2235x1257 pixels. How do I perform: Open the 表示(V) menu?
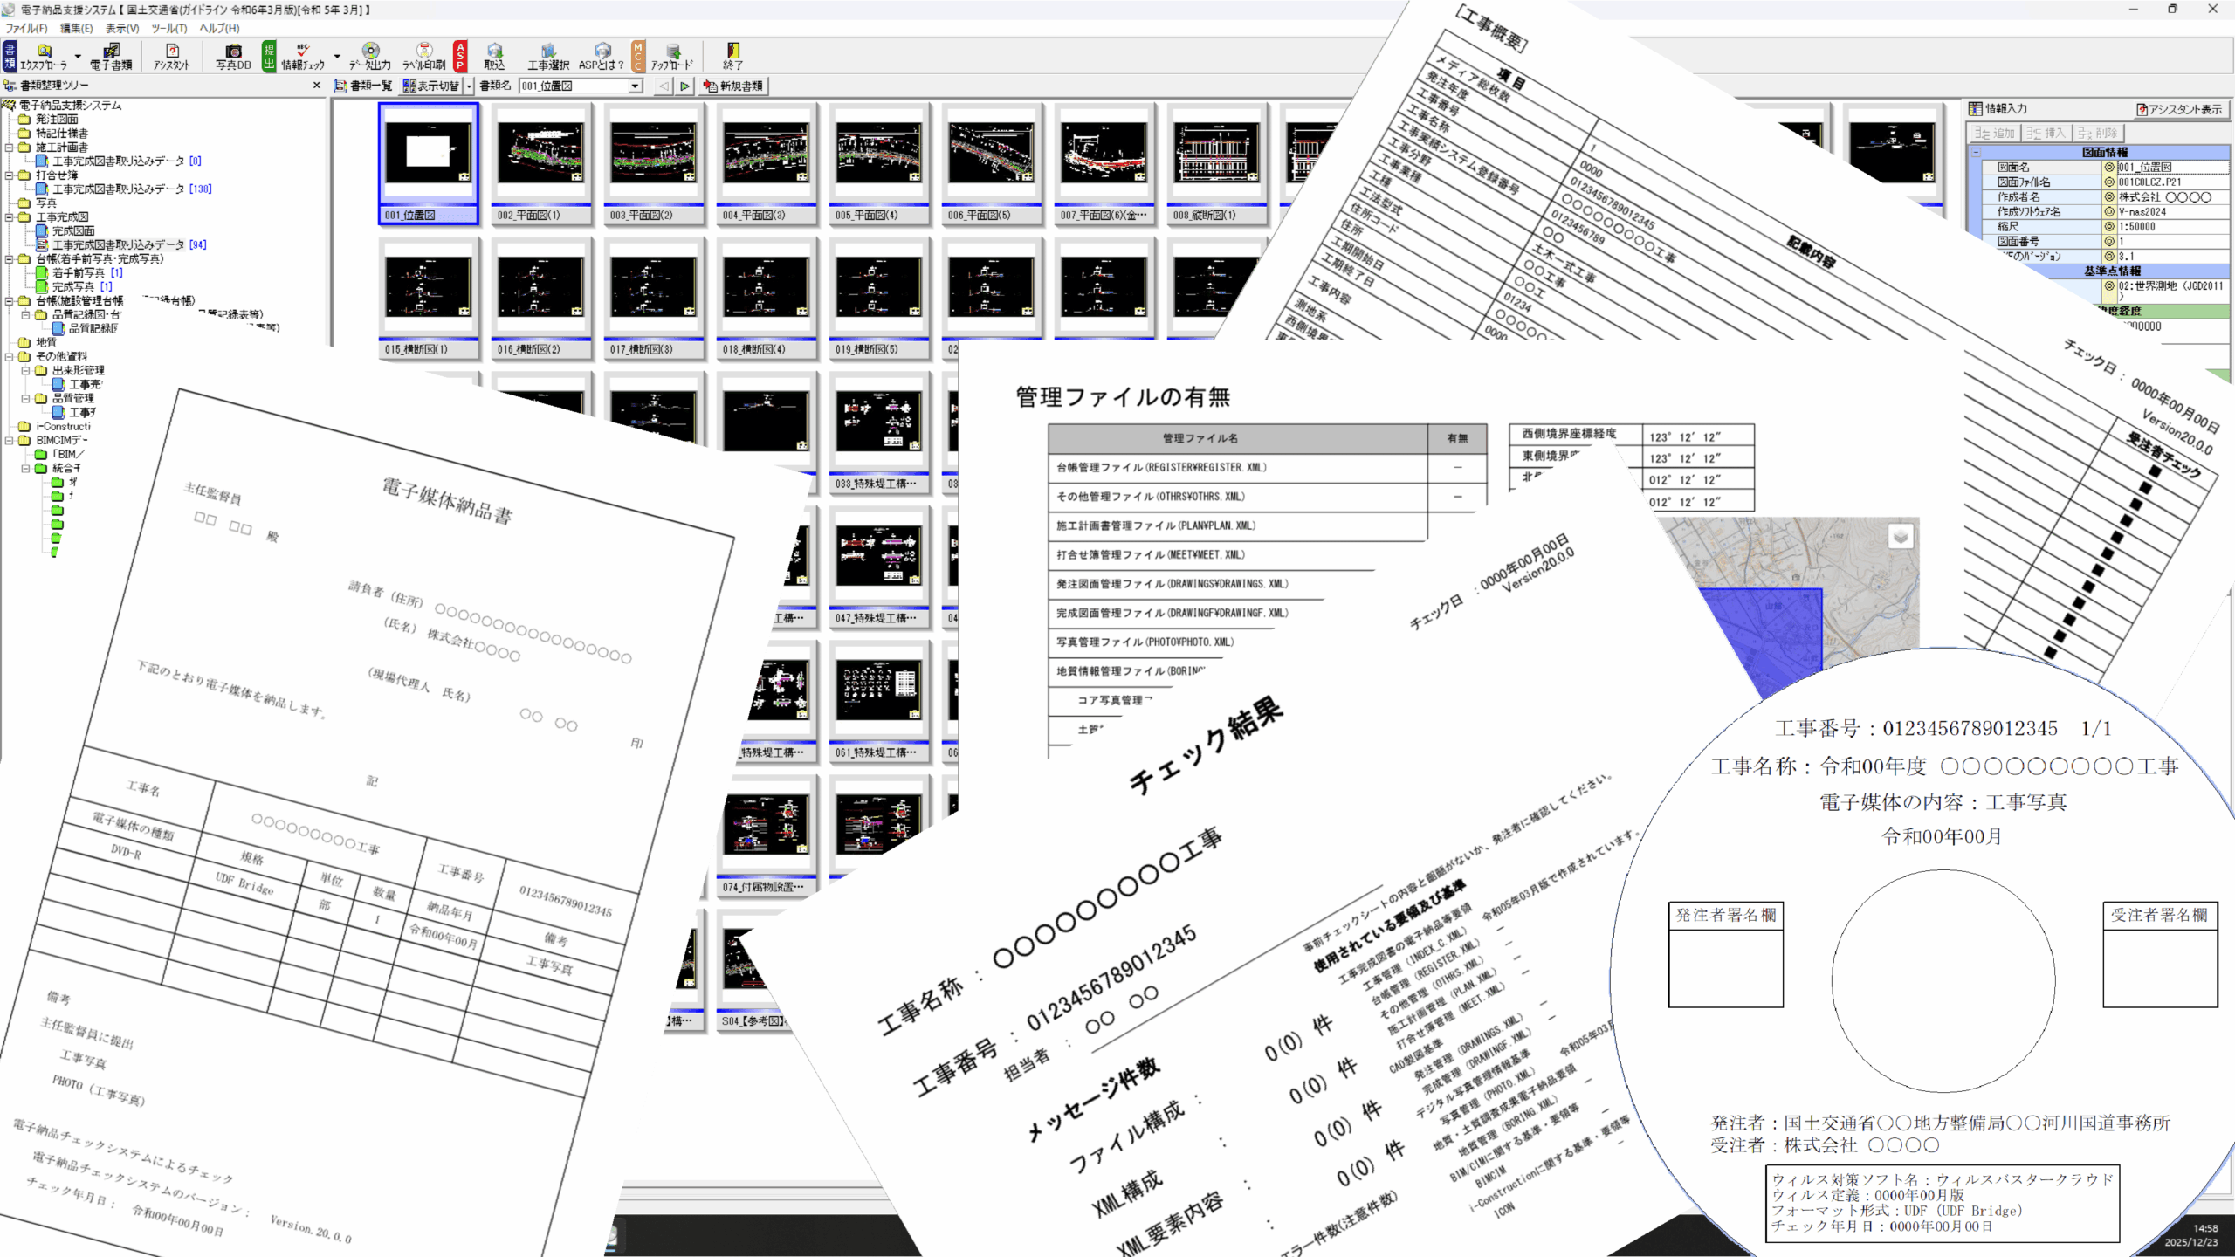[x=122, y=28]
